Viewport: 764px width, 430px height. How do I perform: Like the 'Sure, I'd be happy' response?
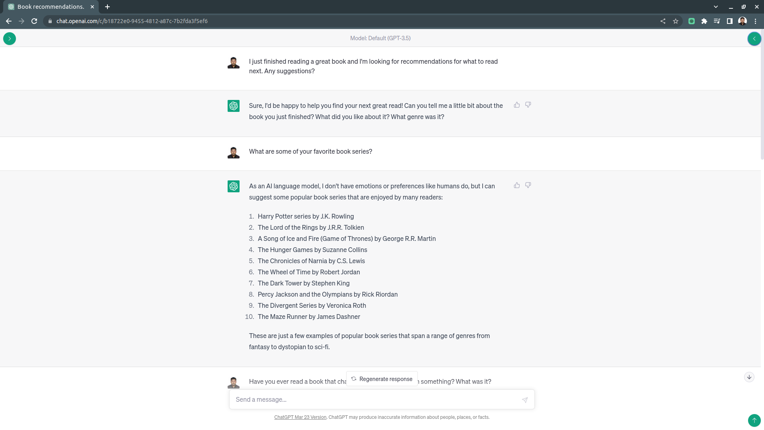pyautogui.click(x=517, y=105)
